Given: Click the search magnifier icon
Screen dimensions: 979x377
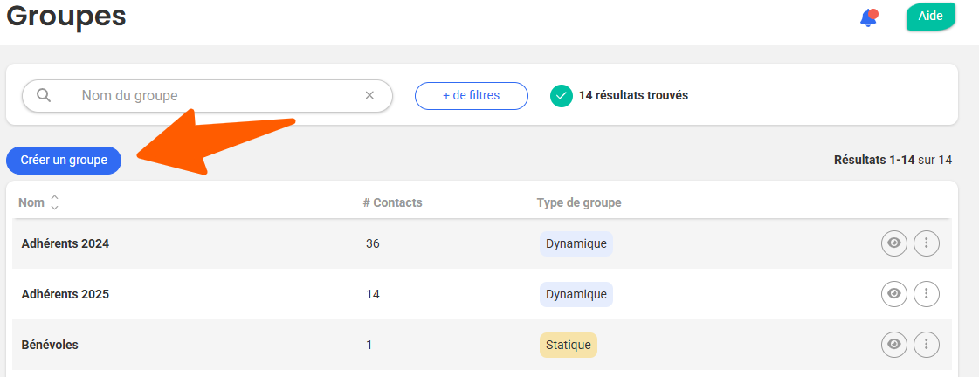Looking at the screenshot, I should pos(44,95).
